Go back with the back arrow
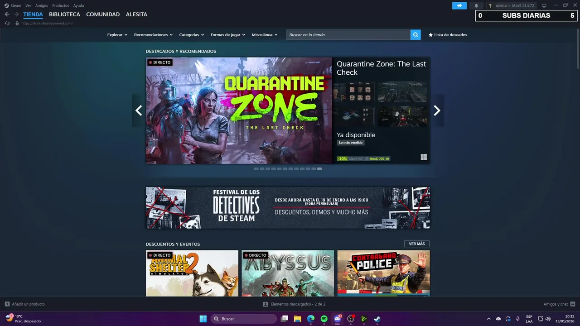The height and width of the screenshot is (326, 580). pos(7,14)
